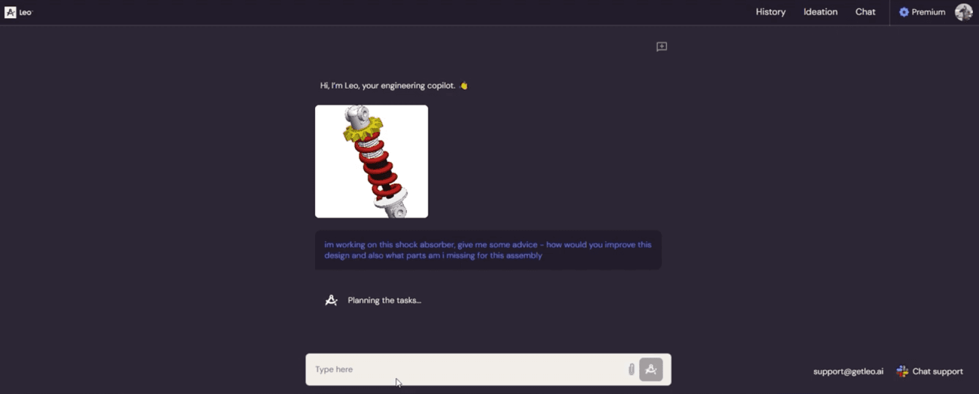Screen dimensions: 979x394
Task: Open the user profile avatar
Action: pos(964,12)
